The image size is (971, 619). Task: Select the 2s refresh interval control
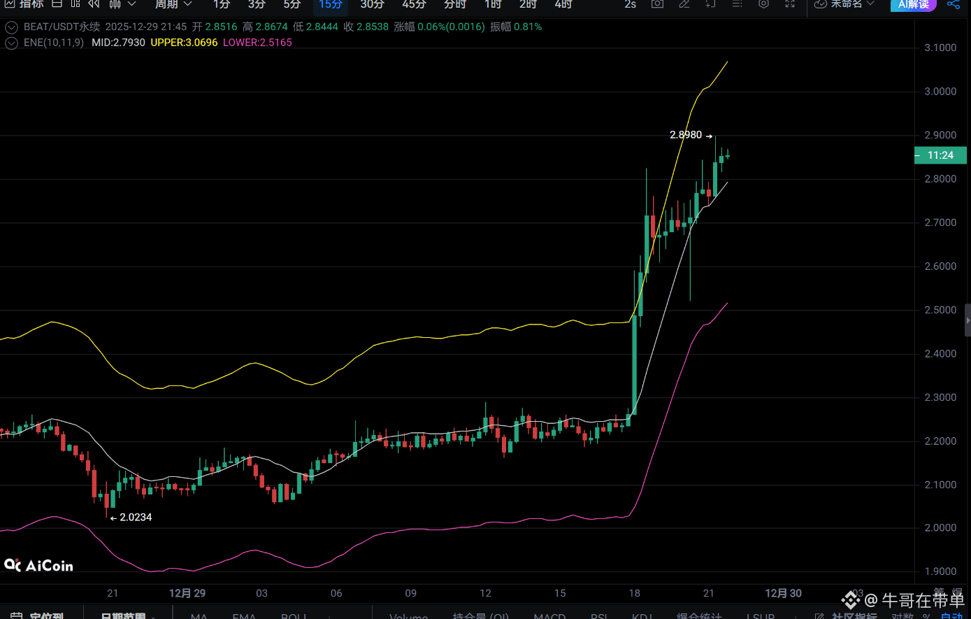click(x=629, y=6)
